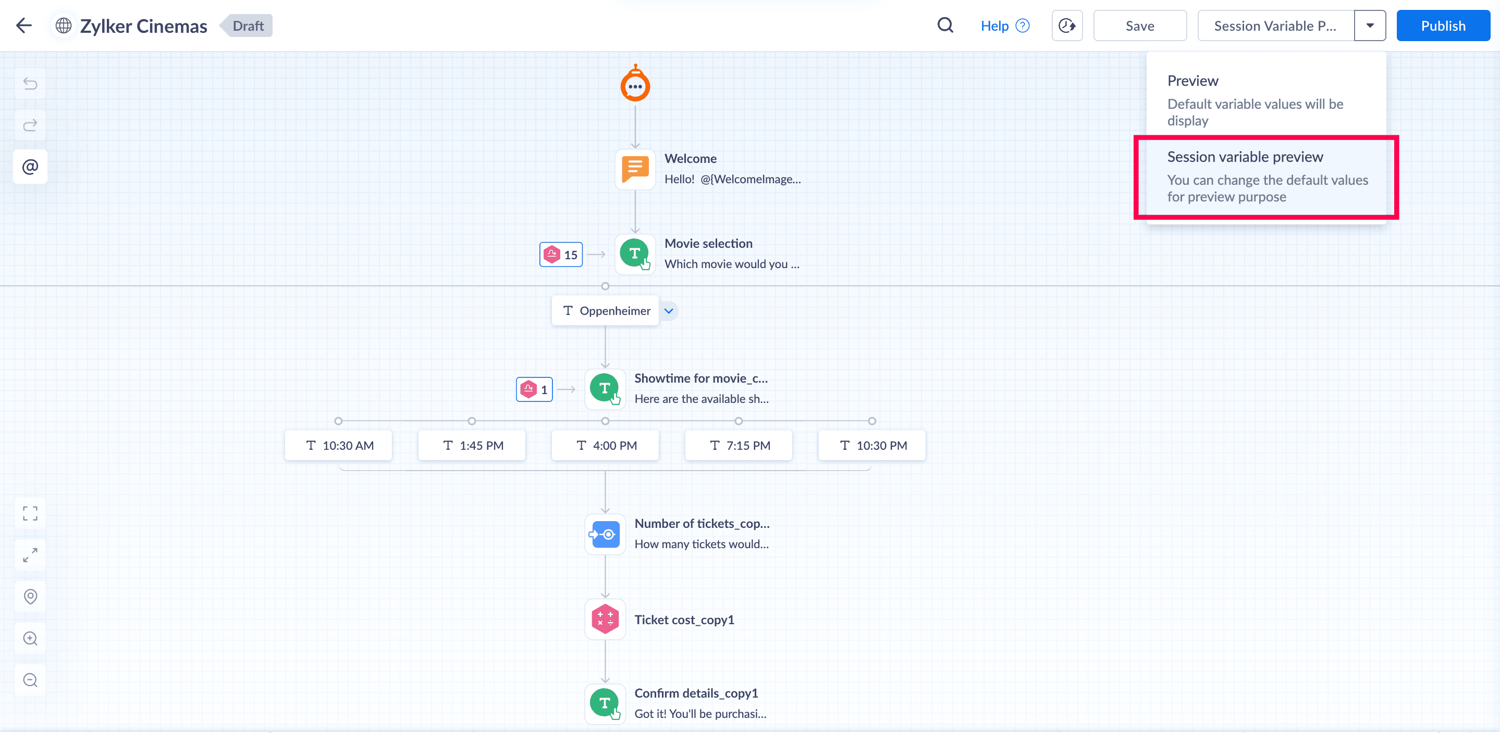Screen dimensions: 1500x733
Task: Click the zoom in icon
Action: coord(30,639)
